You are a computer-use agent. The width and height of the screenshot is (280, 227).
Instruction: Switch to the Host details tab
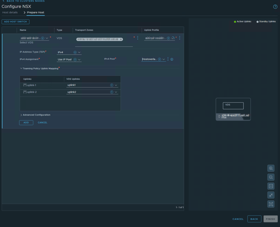10,13
